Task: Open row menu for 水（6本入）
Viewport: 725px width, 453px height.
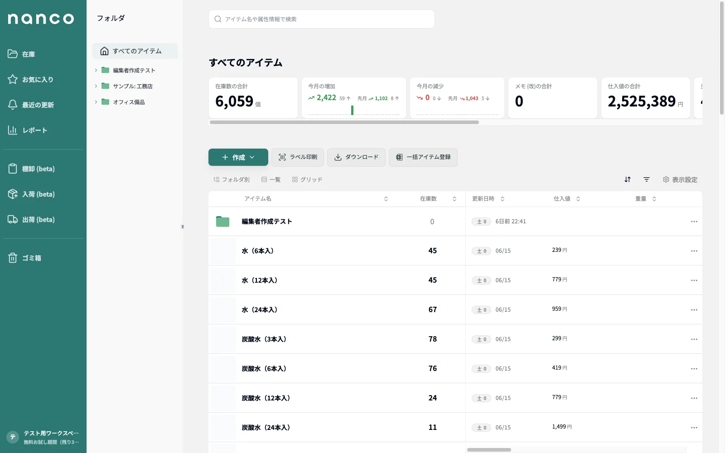Action: 694,251
